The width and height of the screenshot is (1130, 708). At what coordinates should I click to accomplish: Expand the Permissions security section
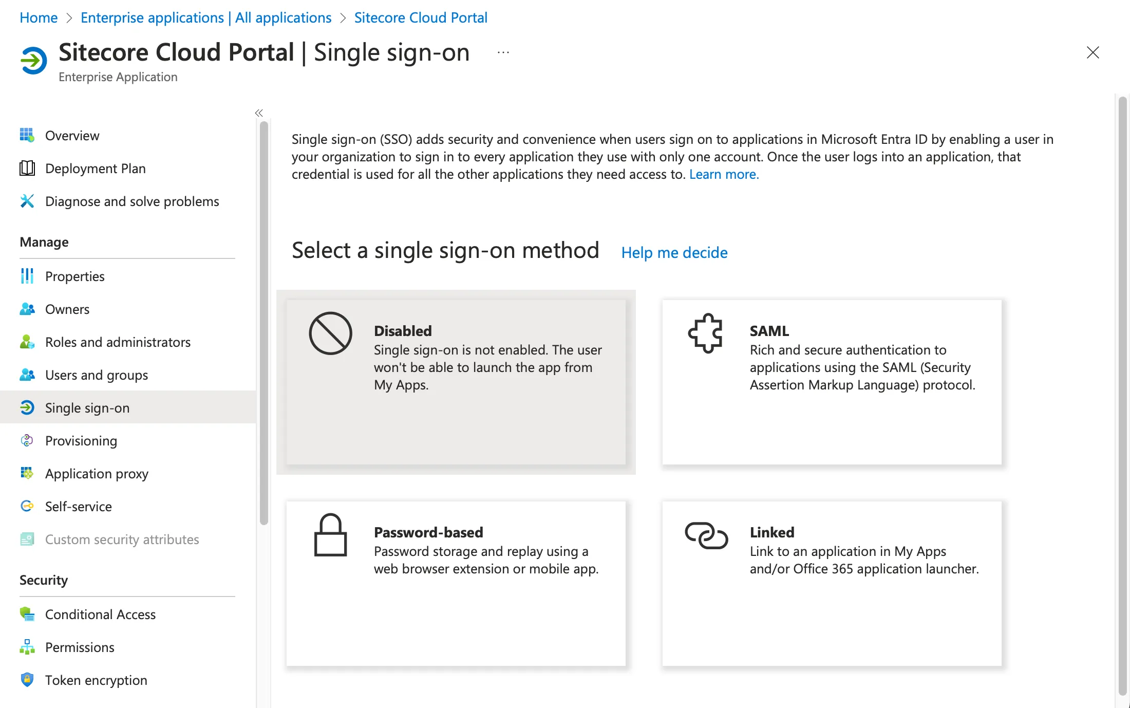pos(79,646)
